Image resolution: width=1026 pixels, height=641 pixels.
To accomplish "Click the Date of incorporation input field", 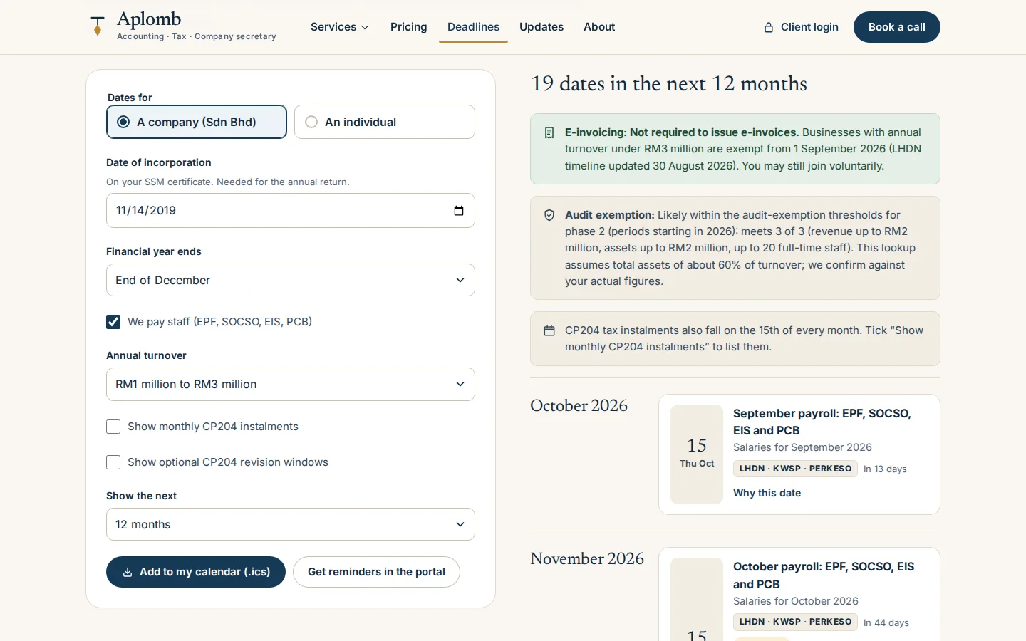I will click(x=291, y=211).
